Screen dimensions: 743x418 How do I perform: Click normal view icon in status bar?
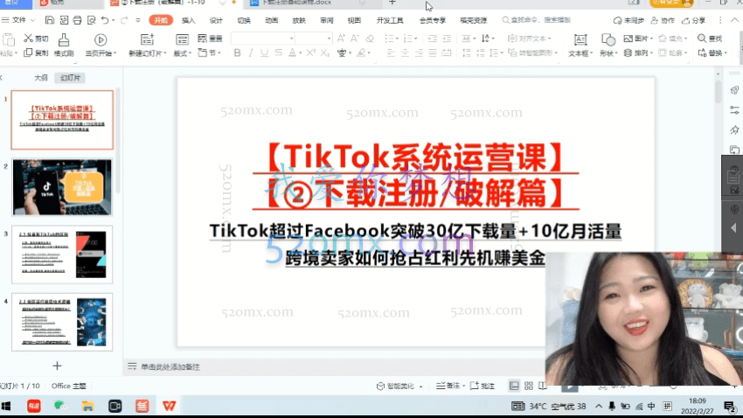514,386
